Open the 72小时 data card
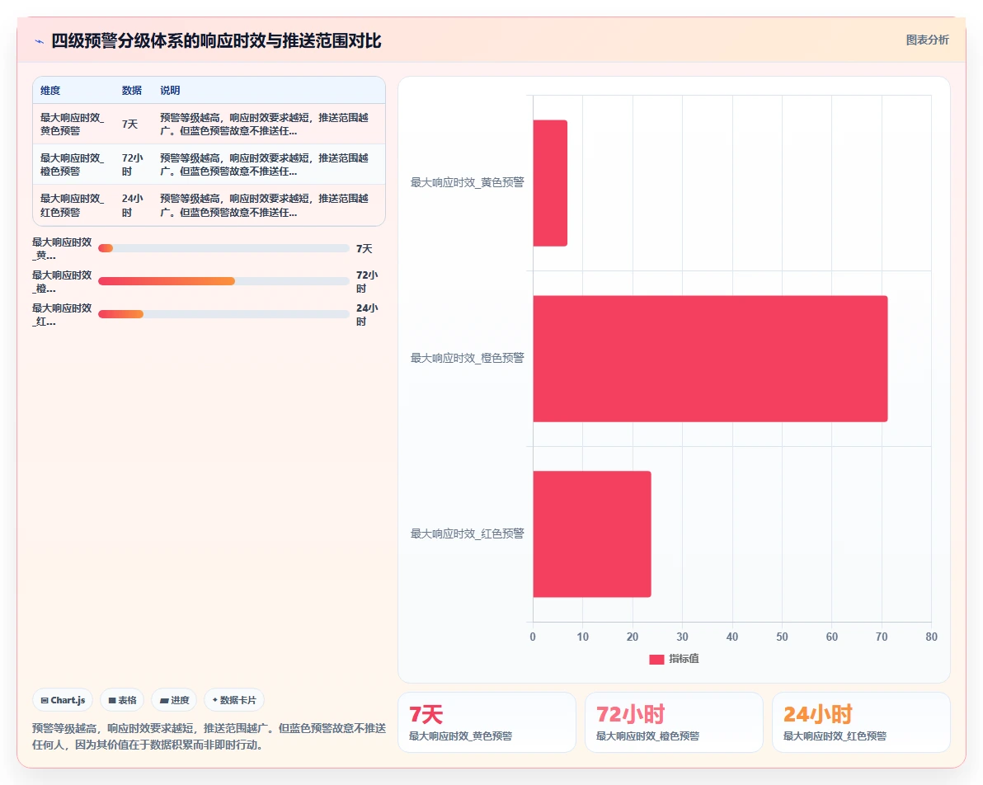 click(x=674, y=722)
